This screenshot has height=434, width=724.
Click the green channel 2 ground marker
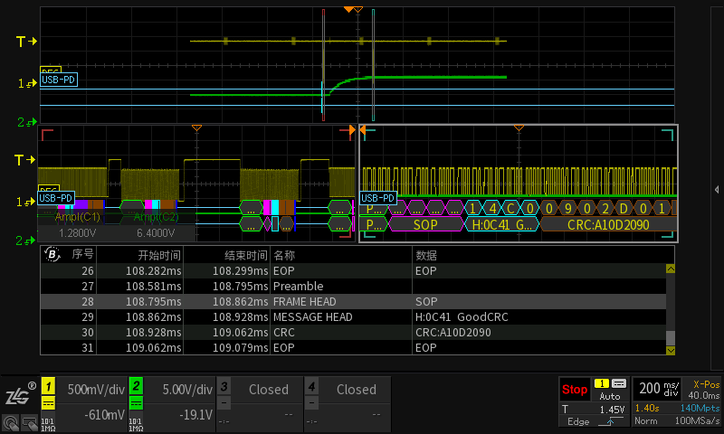pos(27,121)
